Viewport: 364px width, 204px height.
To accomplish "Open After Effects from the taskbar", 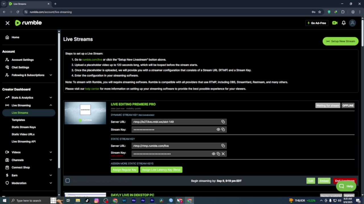I will tap(143, 200).
